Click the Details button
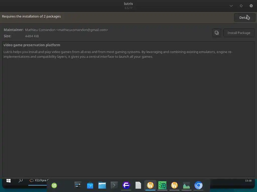Viewport: 257px width, 192px height. point(244,17)
